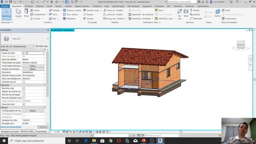
Task: Click Editar for Configurações de renderização
Action: 33,111
